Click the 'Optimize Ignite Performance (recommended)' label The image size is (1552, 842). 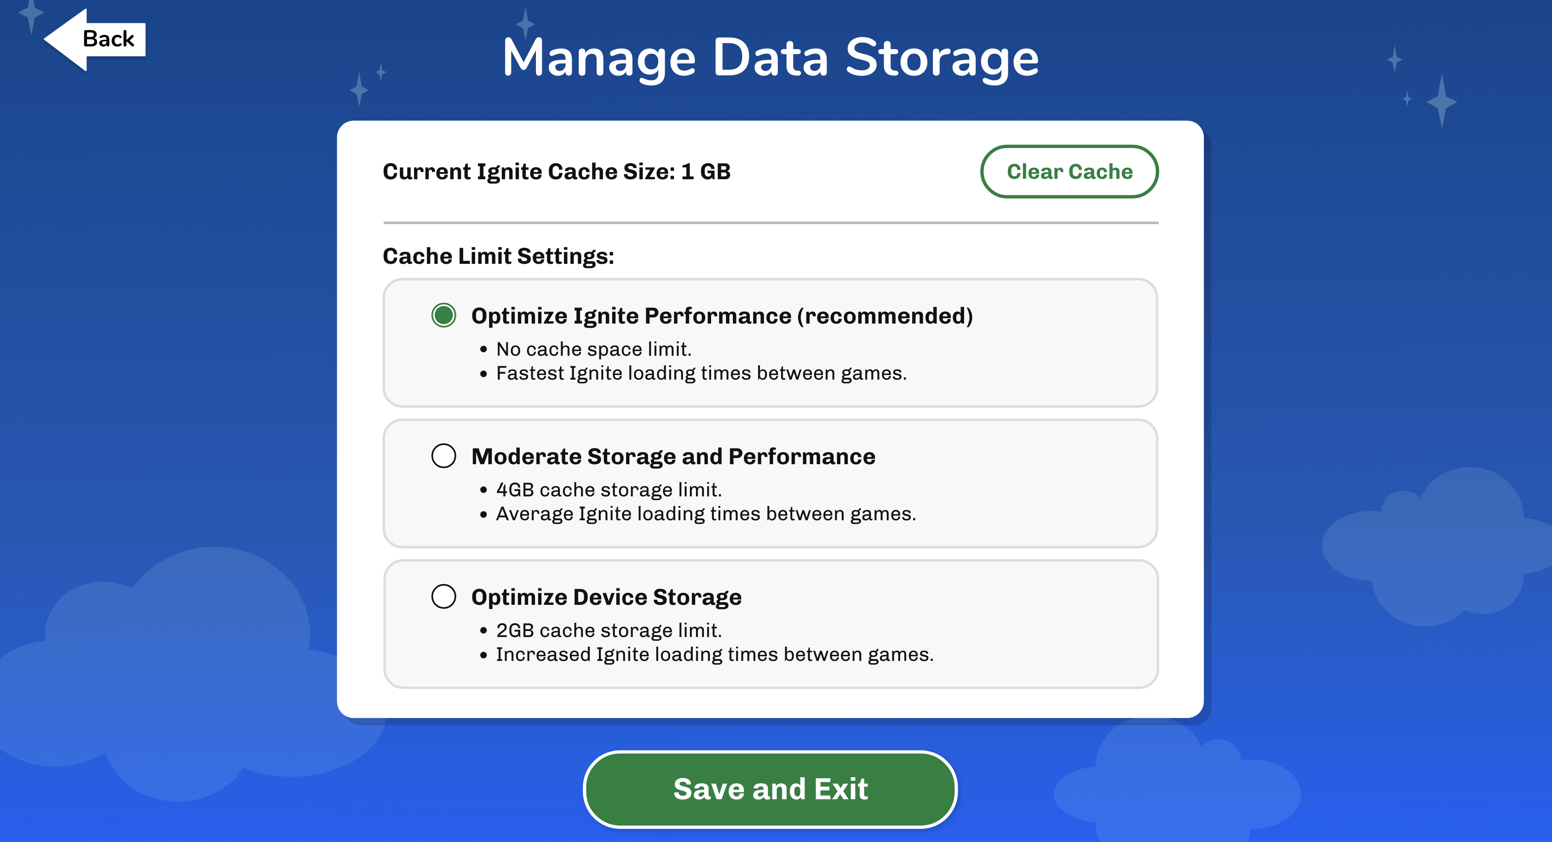pyautogui.click(x=722, y=316)
